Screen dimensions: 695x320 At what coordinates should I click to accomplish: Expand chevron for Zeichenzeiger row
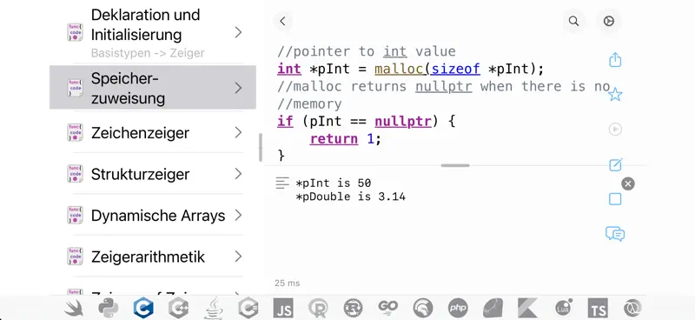238,133
